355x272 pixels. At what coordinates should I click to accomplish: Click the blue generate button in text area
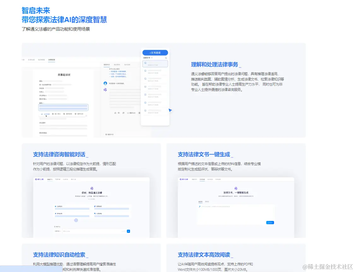[270, 223]
